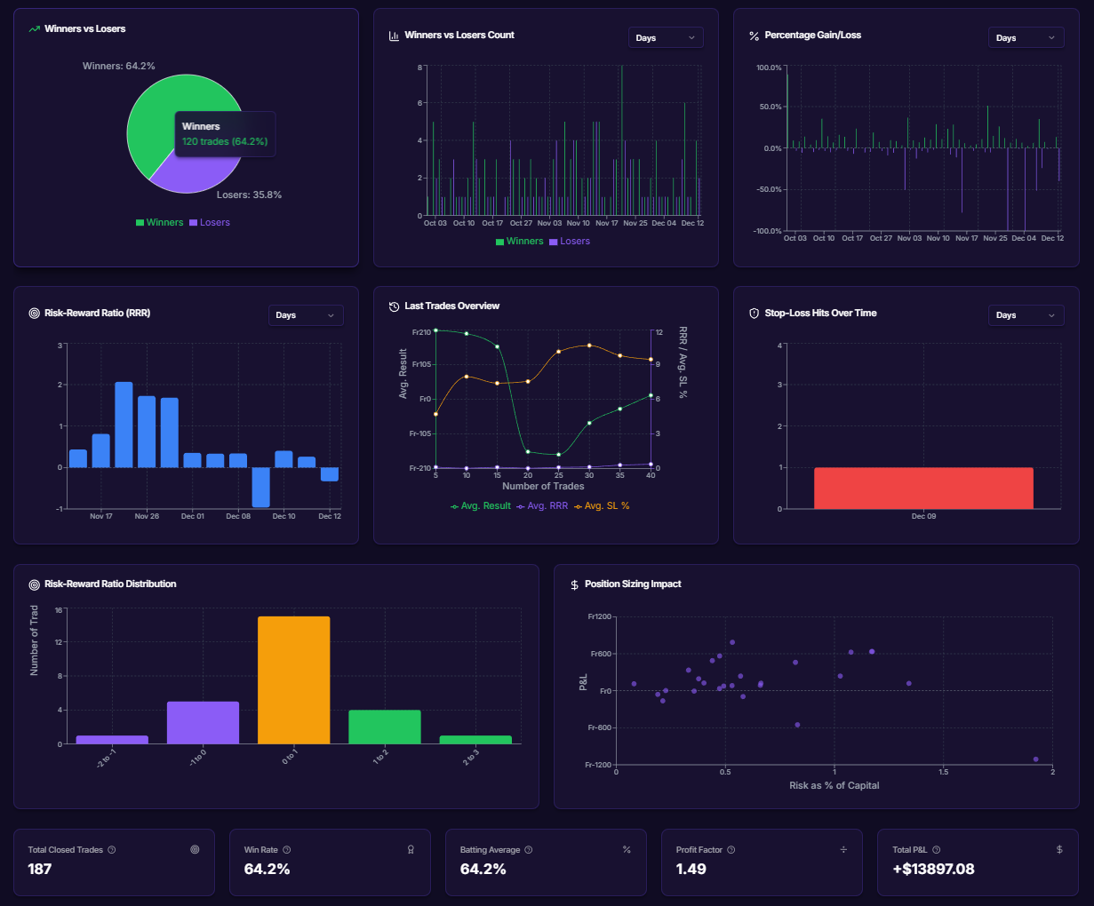Open the Days dropdown in Stop-Loss Hits Over Time
The width and height of the screenshot is (1094, 906).
coord(1026,315)
